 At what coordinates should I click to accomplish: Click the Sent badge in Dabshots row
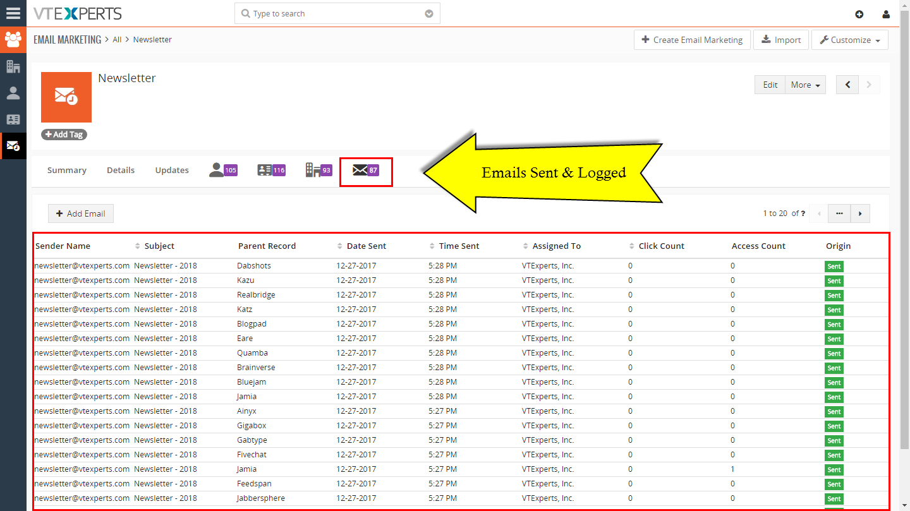834,267
